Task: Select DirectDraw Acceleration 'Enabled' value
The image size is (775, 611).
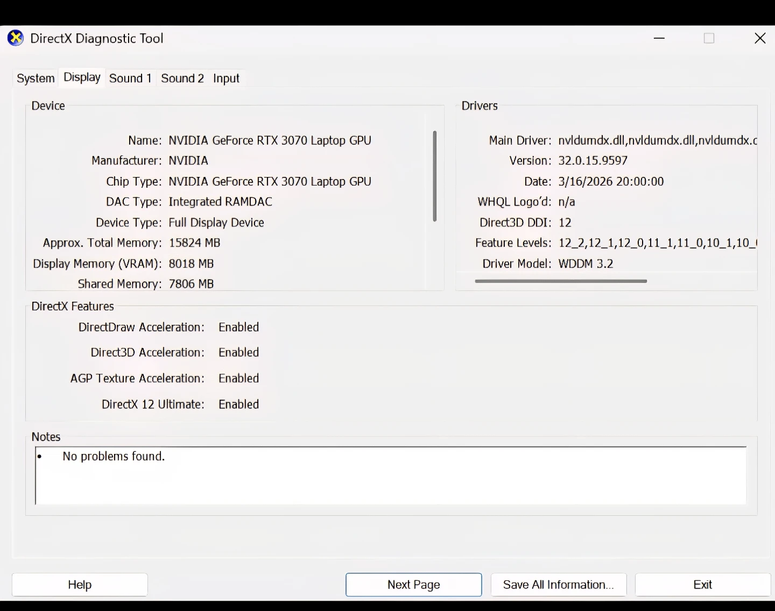Action: coord(239,328)
